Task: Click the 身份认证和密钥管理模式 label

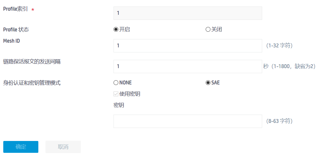Action: click(x=32, y=83)
